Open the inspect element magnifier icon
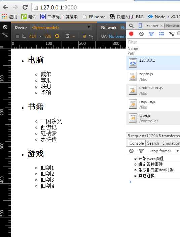 [131, 26]
